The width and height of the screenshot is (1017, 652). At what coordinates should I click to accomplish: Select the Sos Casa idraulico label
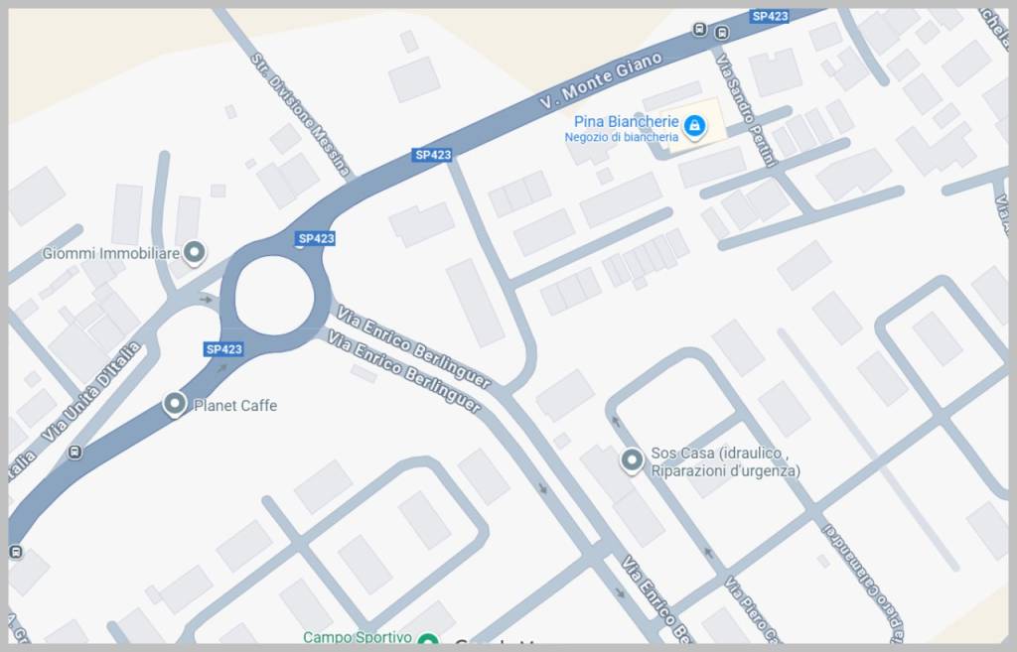pyautogui.click(x=725, y=462)
